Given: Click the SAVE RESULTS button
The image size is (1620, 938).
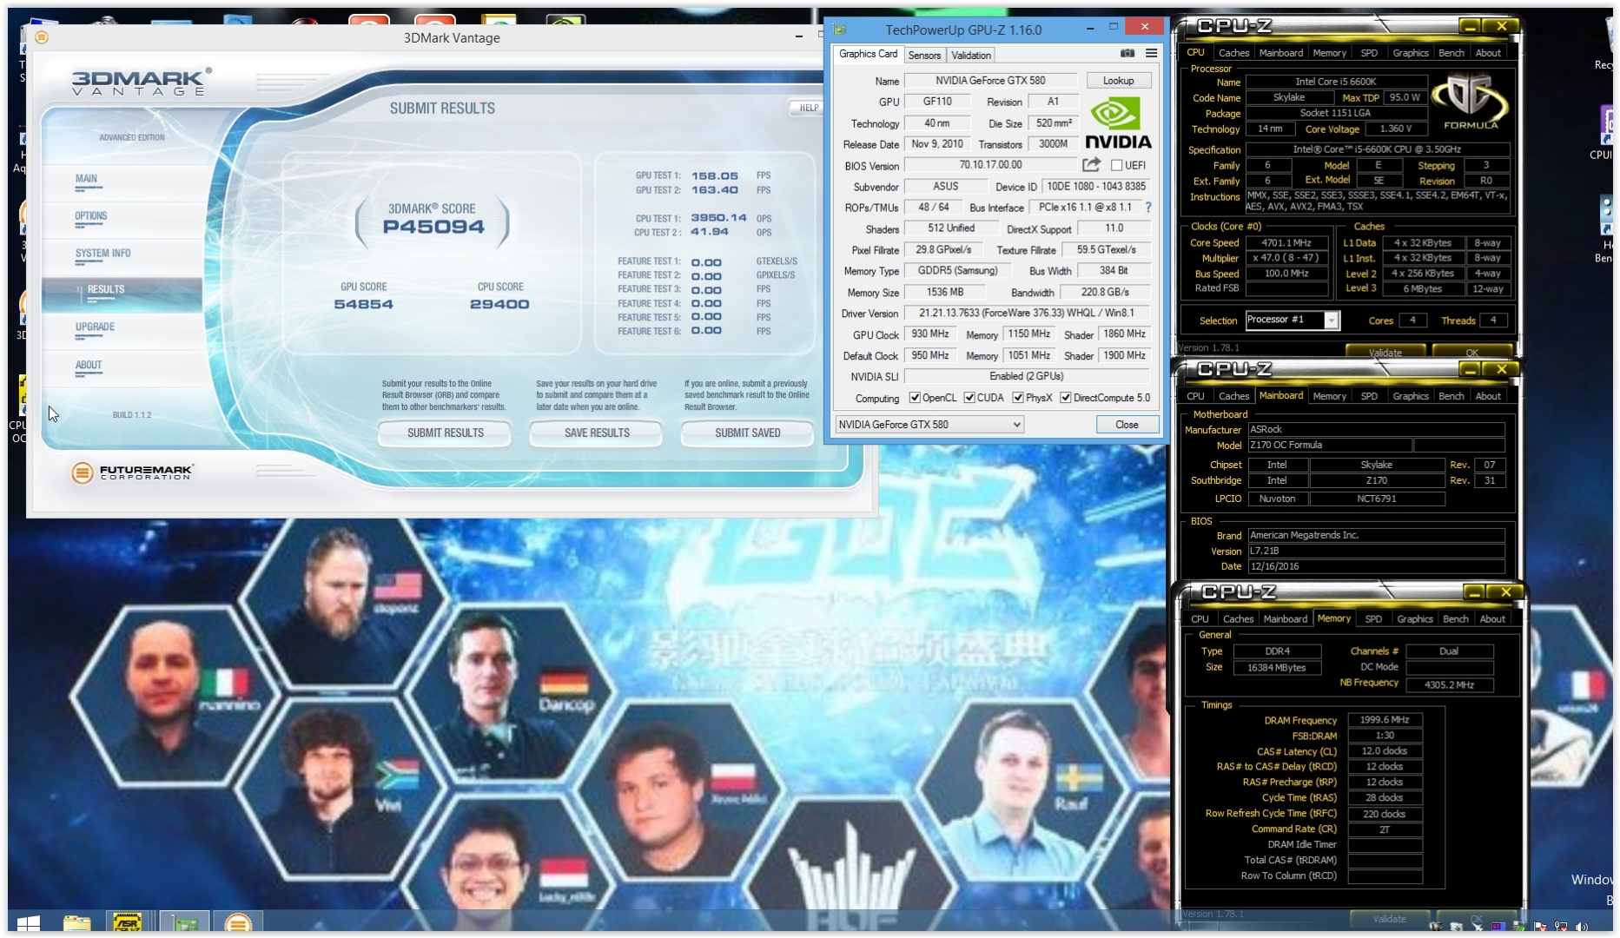Looking at the screenshot, I should [x=596, y=433].
